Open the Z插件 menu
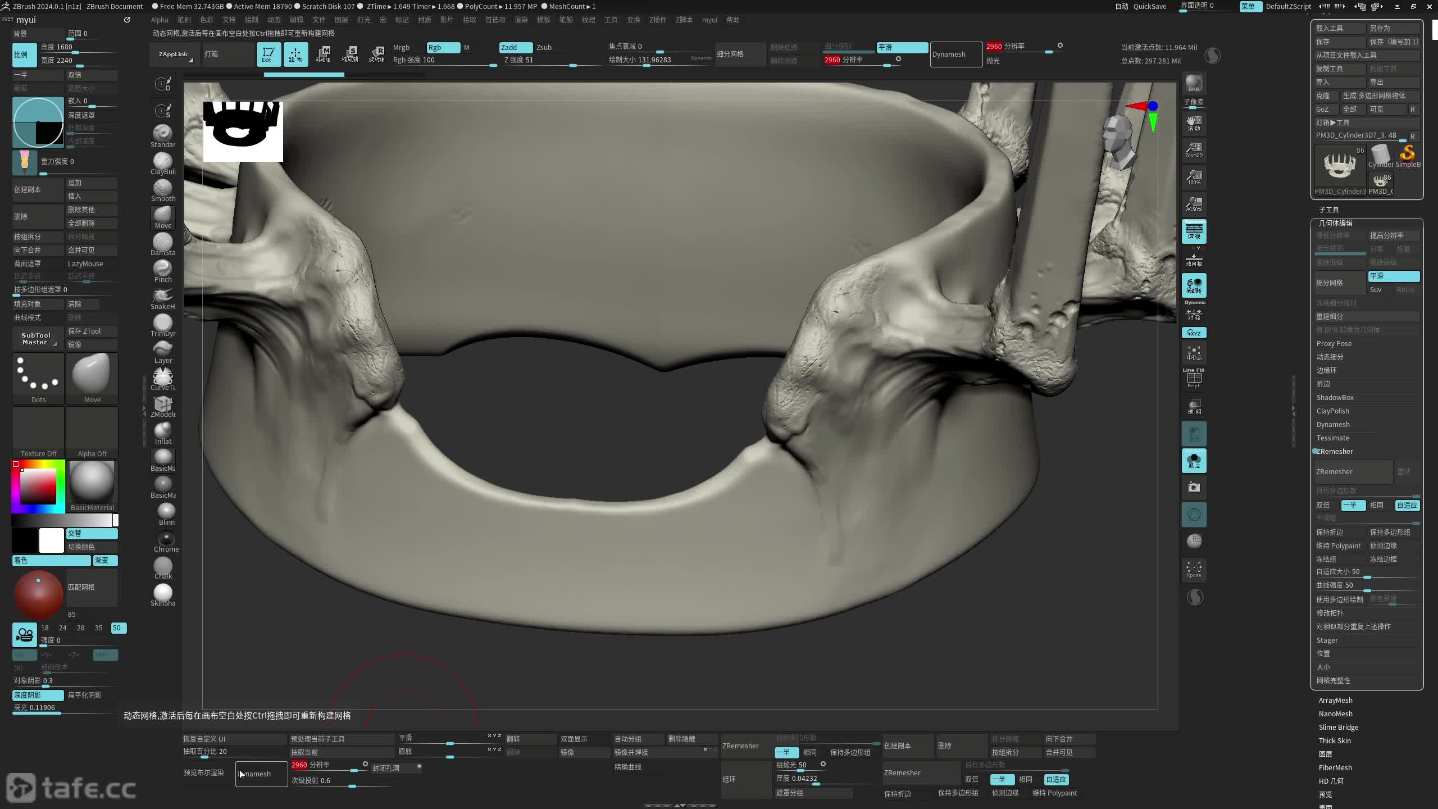The width and height of the screenshot is (1438, 809). point(657,20)
